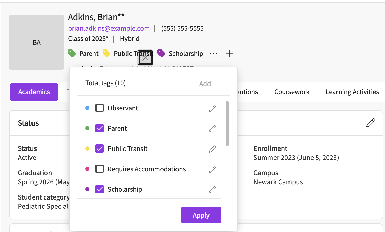Image resolution: width=385 pixels, height=232 pixels.
Task: Open brian.adkins@example.com email link
Action: pyautogui.click(x=109, y=28)
